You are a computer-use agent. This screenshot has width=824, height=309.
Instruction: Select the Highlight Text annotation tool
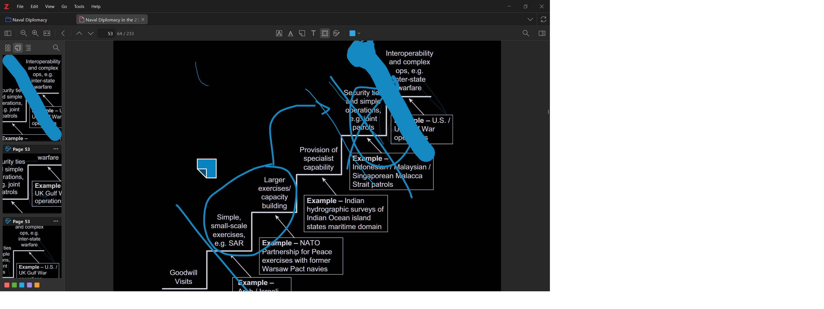[x=279, y=33]
